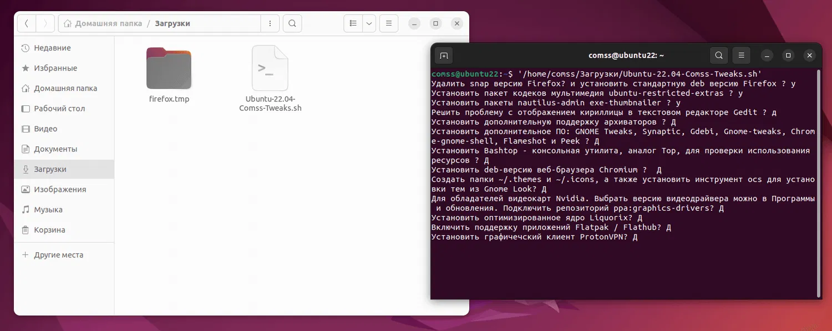Screen dimensions: 832x331
Task: Click the terminal title comss@ubuntu22: ~
Action: [626, 55]
